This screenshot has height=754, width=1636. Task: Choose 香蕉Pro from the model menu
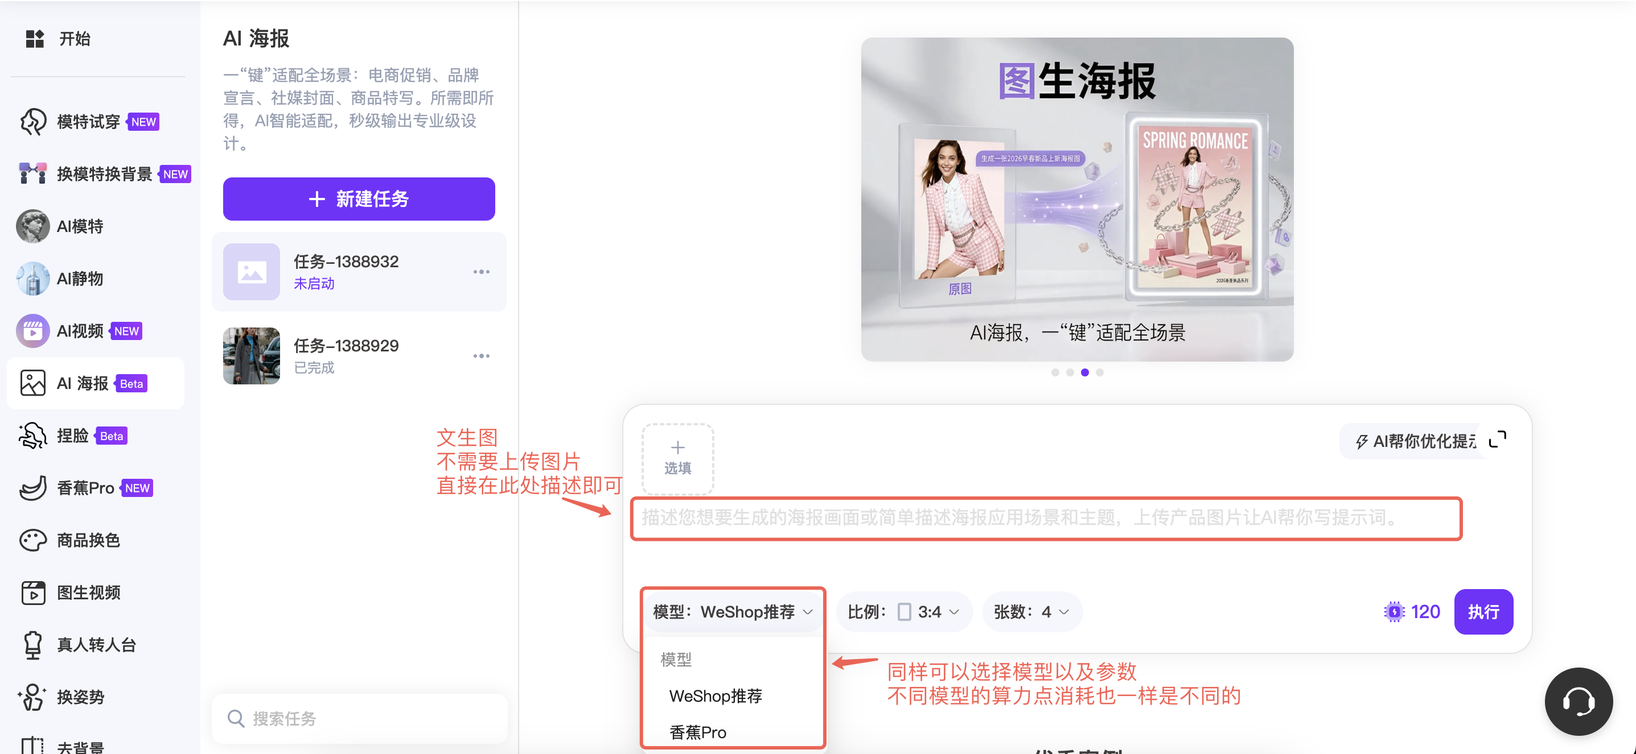697,732
